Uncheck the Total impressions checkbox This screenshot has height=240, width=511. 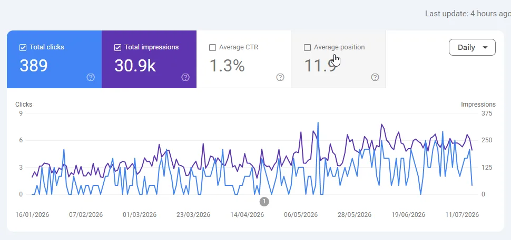[x=117, y=47]
